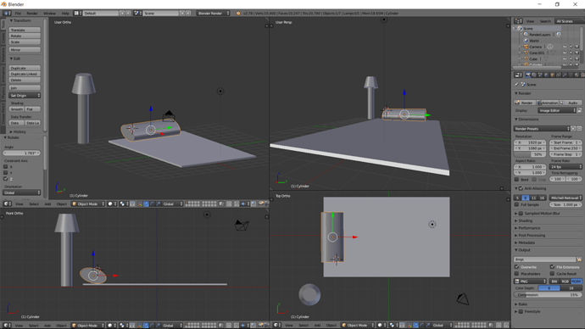Open the outliner Search menu
Image resolution: width=585 pixels, height=329 pixels.
(545, 21)
